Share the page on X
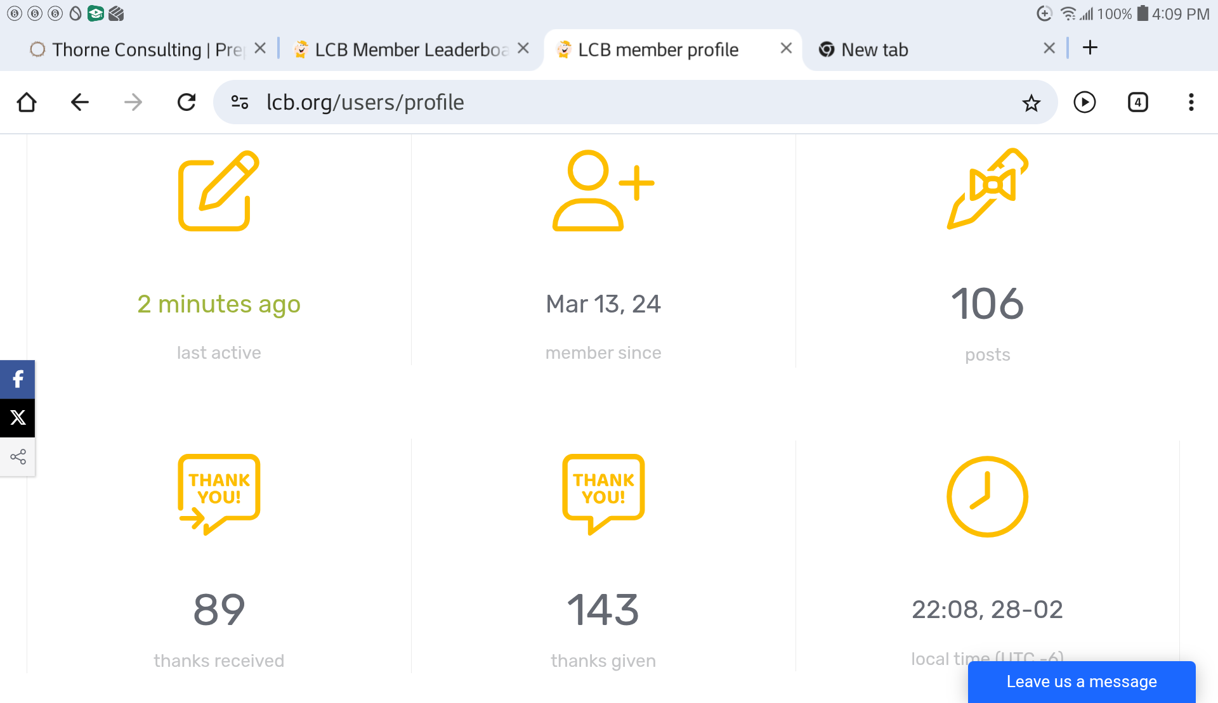The image size is (1218, 703). click(x=18, y=417)
